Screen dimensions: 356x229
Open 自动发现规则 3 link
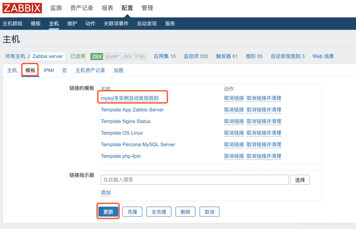tap(287, 56)
